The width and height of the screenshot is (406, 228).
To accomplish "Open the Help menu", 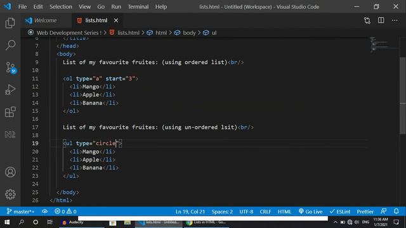I will (161, 7).
